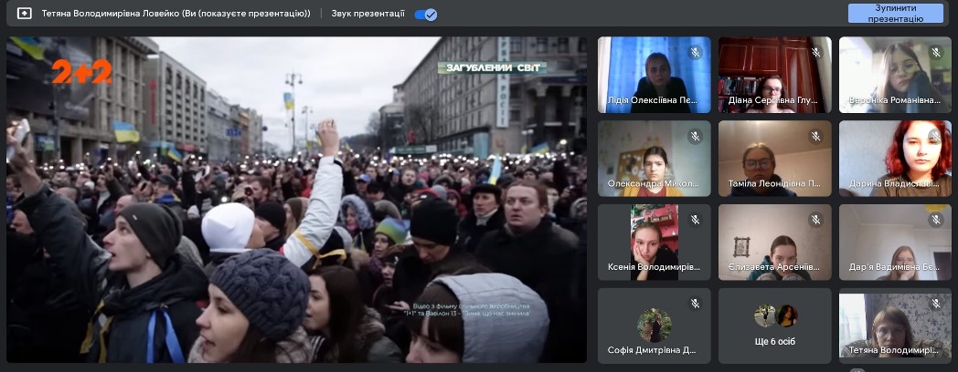Click Софія Дмитрівна's round avatar

pos(654,325)
